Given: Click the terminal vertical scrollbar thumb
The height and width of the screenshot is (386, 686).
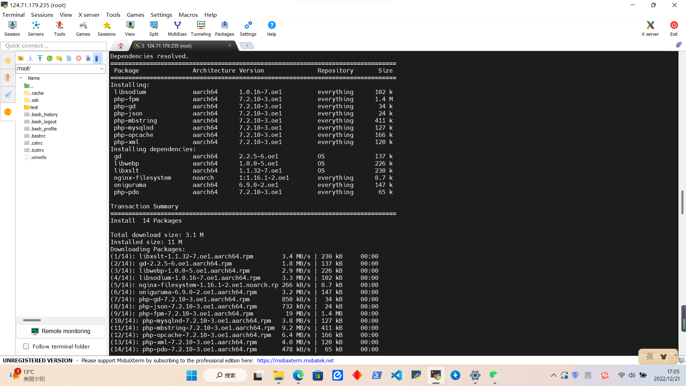Looking at the screenshot, I should point(682,202).
